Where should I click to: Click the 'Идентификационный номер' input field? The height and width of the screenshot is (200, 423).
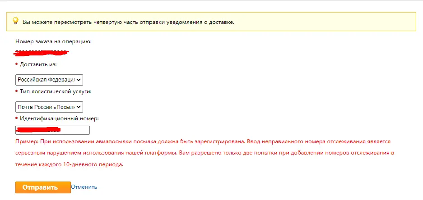pyautogui.click(x=52, y=130)
